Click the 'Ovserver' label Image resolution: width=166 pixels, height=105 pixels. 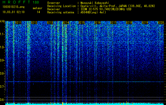coord(54,3)
